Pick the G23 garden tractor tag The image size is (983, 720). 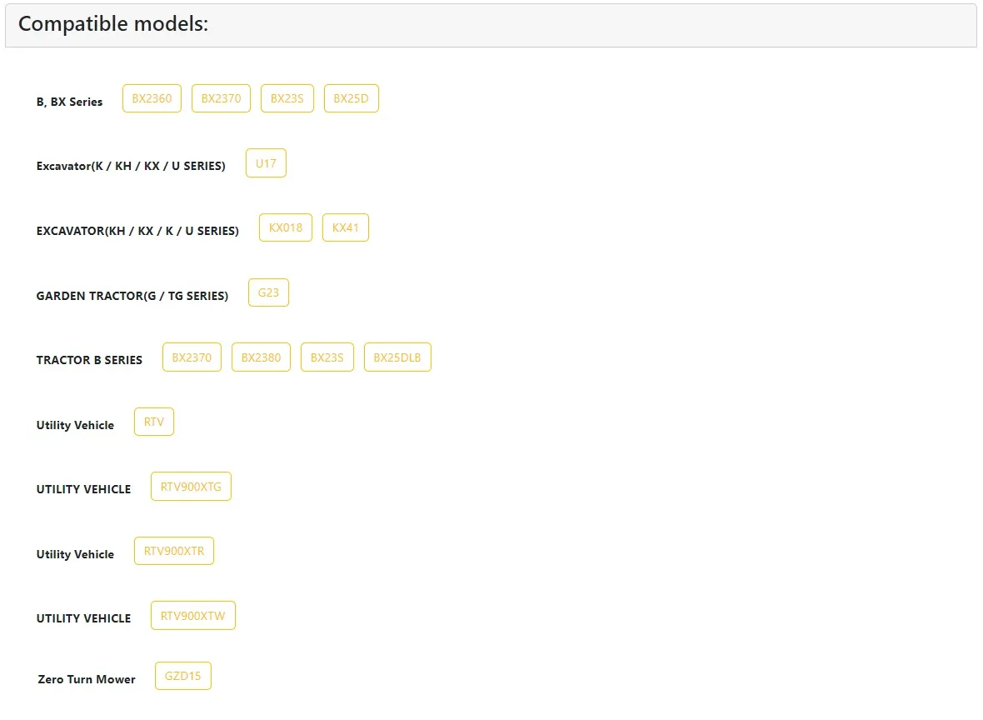[268, 292]
